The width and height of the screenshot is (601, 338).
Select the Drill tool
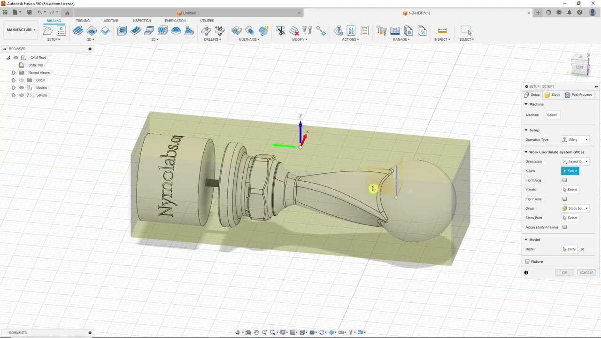(206, 31)
